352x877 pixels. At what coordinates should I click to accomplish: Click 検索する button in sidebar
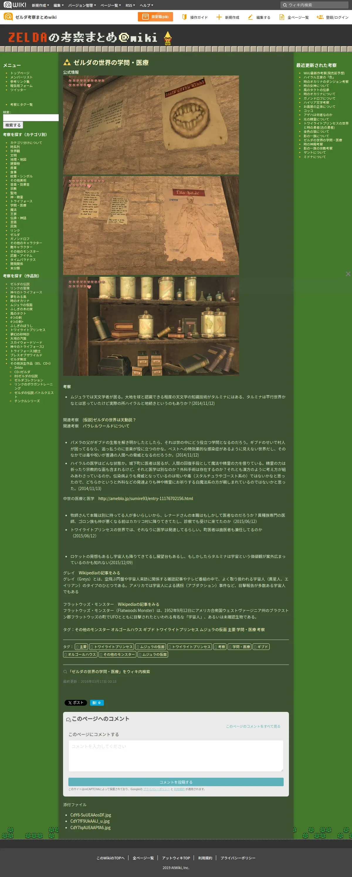(x=13, y=125)
